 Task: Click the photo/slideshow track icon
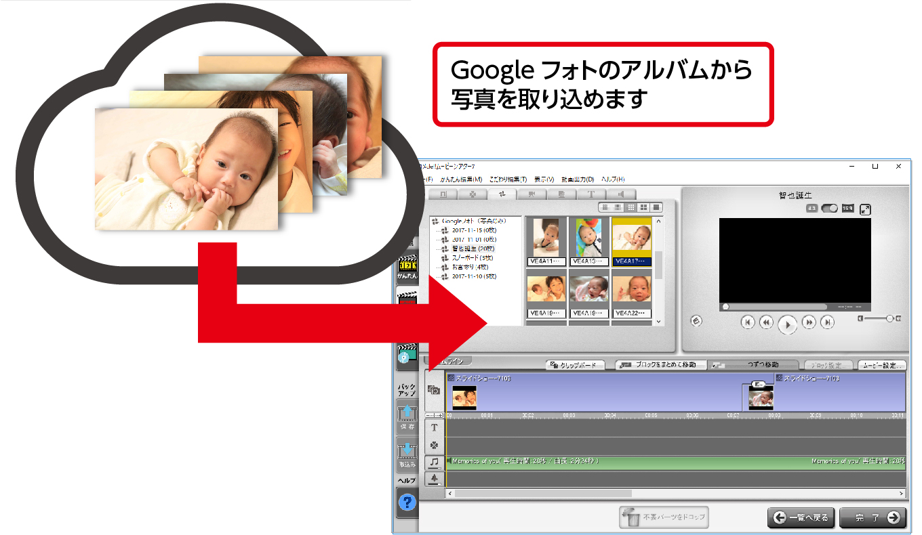click(435, 391)
